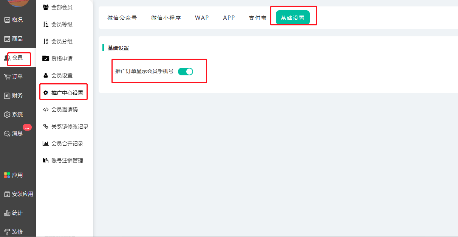Open the 支付宝 tab
Image resolution: width=458 pixels, height=237 pixels.
point(257,18)
